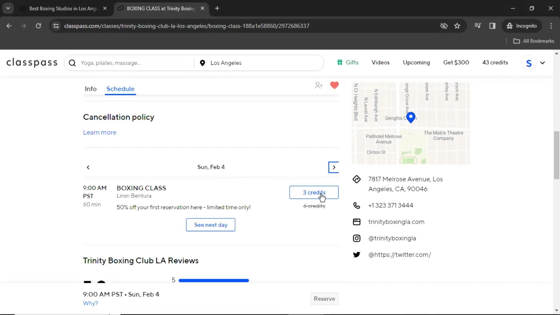The height and width of the screenshot is (315, 560).
Task: Open the Videos page
Action: (380, 62)
